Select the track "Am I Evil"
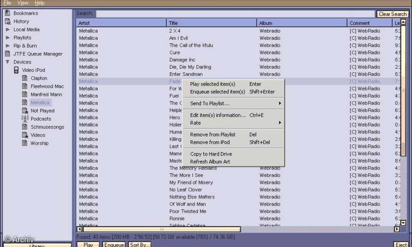Image resolution: width=412 pixels, height=247 pixels. click(178, 38)
